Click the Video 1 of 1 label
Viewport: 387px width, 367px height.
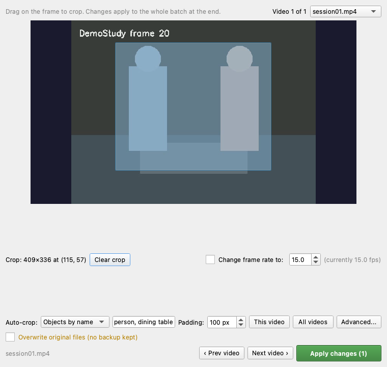(x=289, y=12)
